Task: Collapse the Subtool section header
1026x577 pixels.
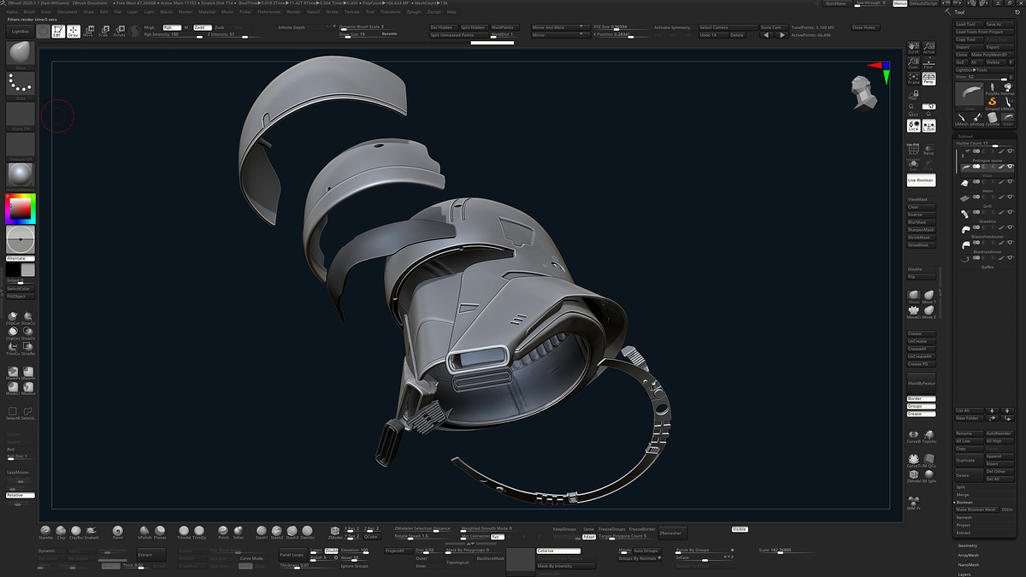Action: point(964,136)
